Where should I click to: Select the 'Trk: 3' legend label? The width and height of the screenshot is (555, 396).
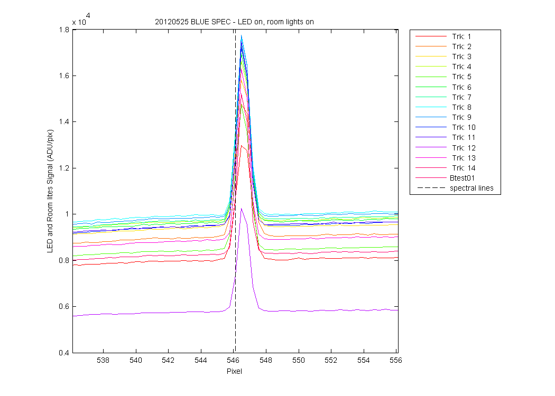(461, 56)
